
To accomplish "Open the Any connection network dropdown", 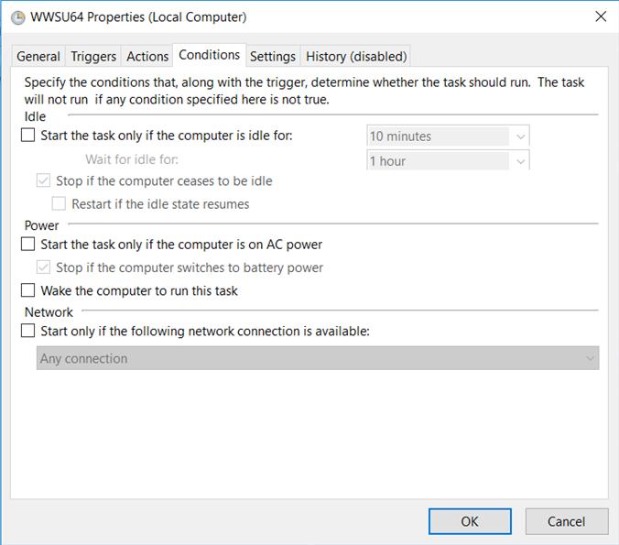I will (x=318, y=358).
